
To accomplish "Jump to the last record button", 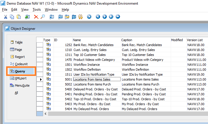I will (x=111, y=17).
